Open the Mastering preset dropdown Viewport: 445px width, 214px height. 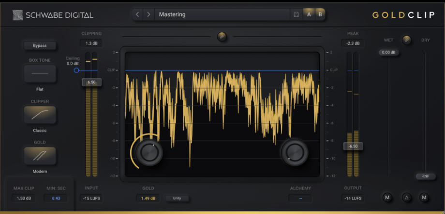click(x=222, y=14)
